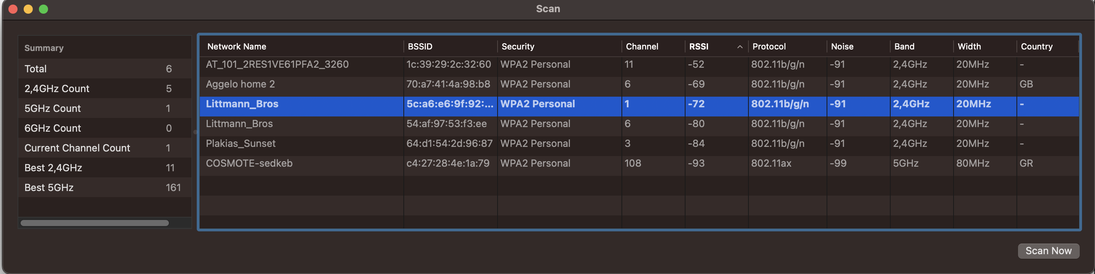Sort by the Network Name column header

236,47
